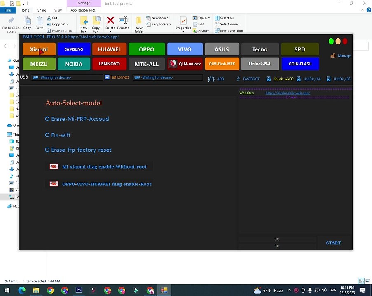
Task: Open the second waiting for devices dropdown
Action: tap(168, 77)
